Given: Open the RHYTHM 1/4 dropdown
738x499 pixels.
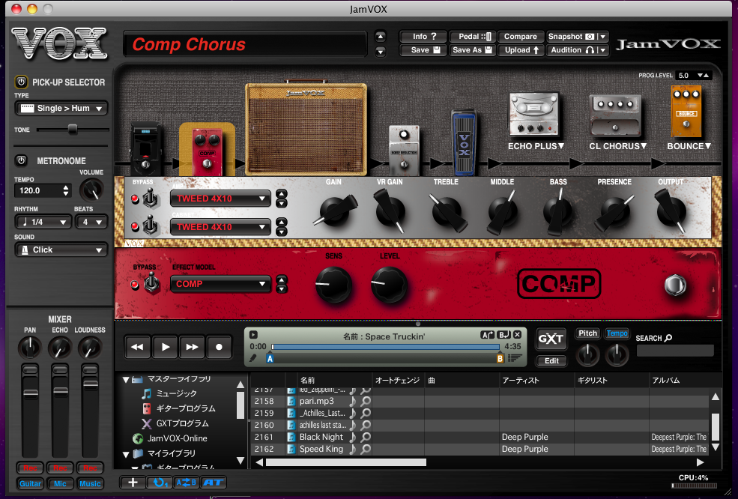Looking at the screenshot, I should pyautogui.click(x=43, y=222).
